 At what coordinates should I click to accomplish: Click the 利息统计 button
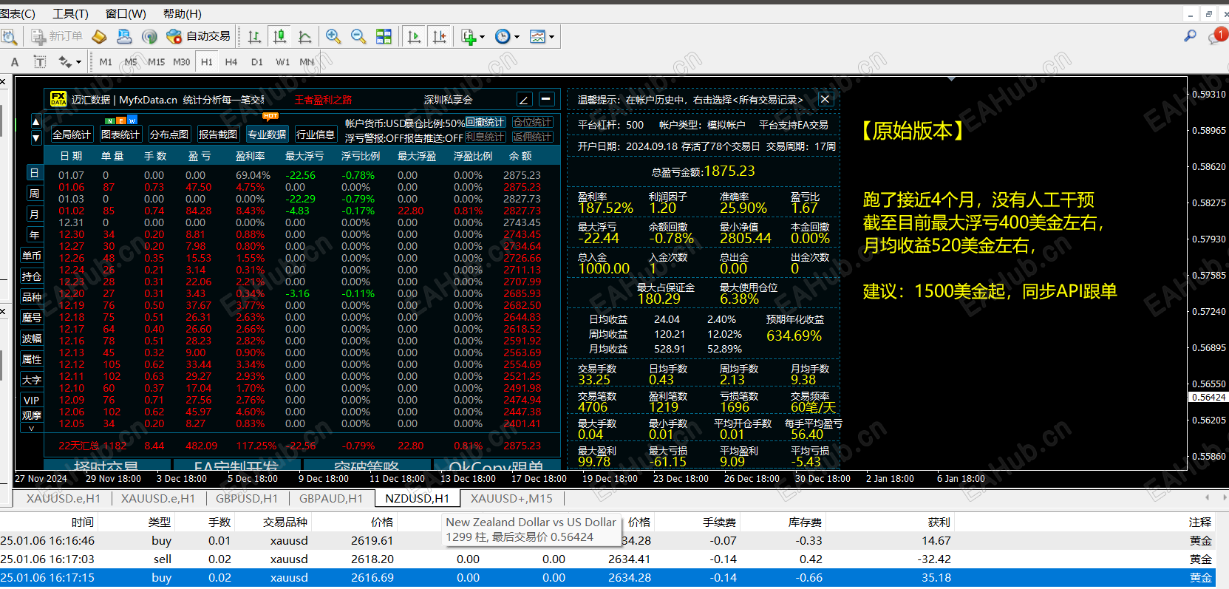(485, 137)
